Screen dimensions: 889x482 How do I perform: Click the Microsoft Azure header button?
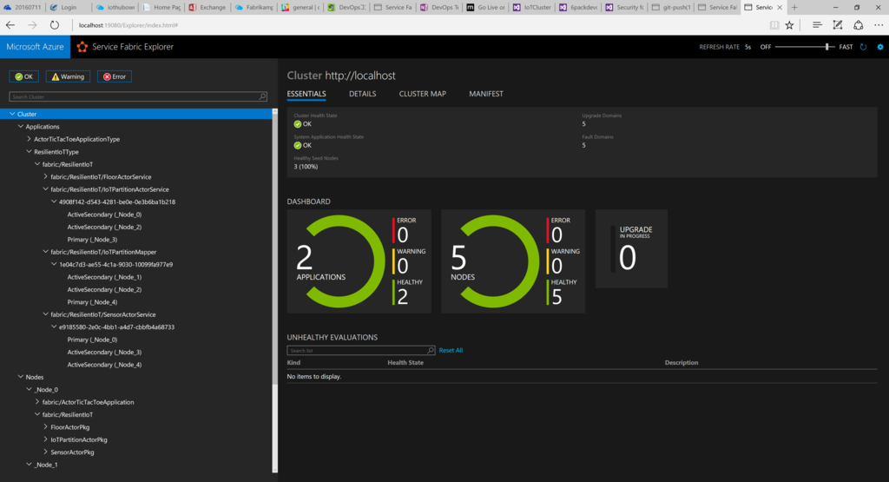tap(35, 47)
